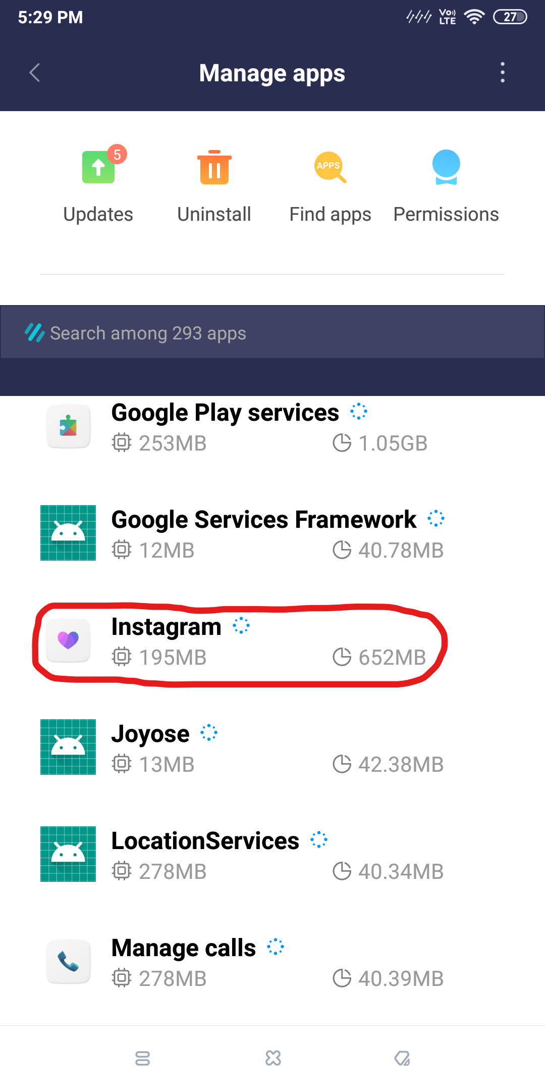
Task: Select Google Play services loading indicator
Action: [x=359, y=412]
